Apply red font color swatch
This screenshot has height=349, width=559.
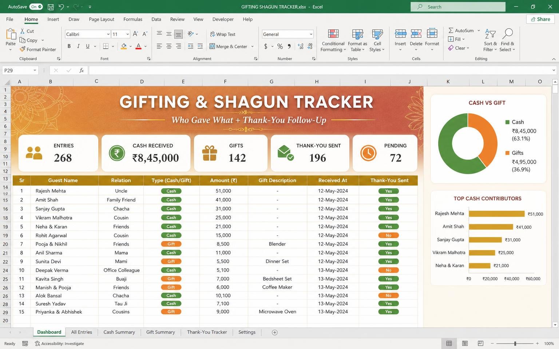138,46
